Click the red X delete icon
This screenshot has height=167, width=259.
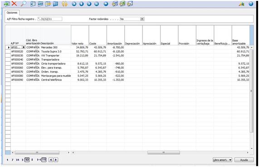[x=14, y=4]
